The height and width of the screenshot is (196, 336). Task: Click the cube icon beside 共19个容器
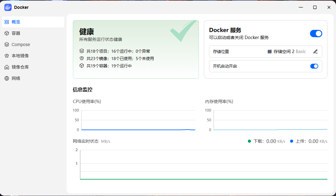(82, 66)
